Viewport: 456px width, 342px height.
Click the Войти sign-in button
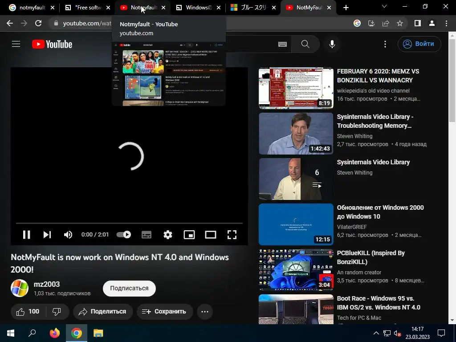[x=419, y=44]
